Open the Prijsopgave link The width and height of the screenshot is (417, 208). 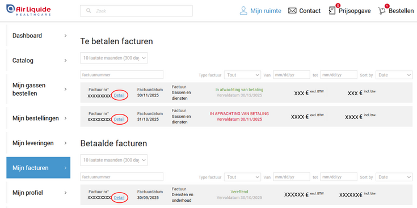click(x=355, y=11)
